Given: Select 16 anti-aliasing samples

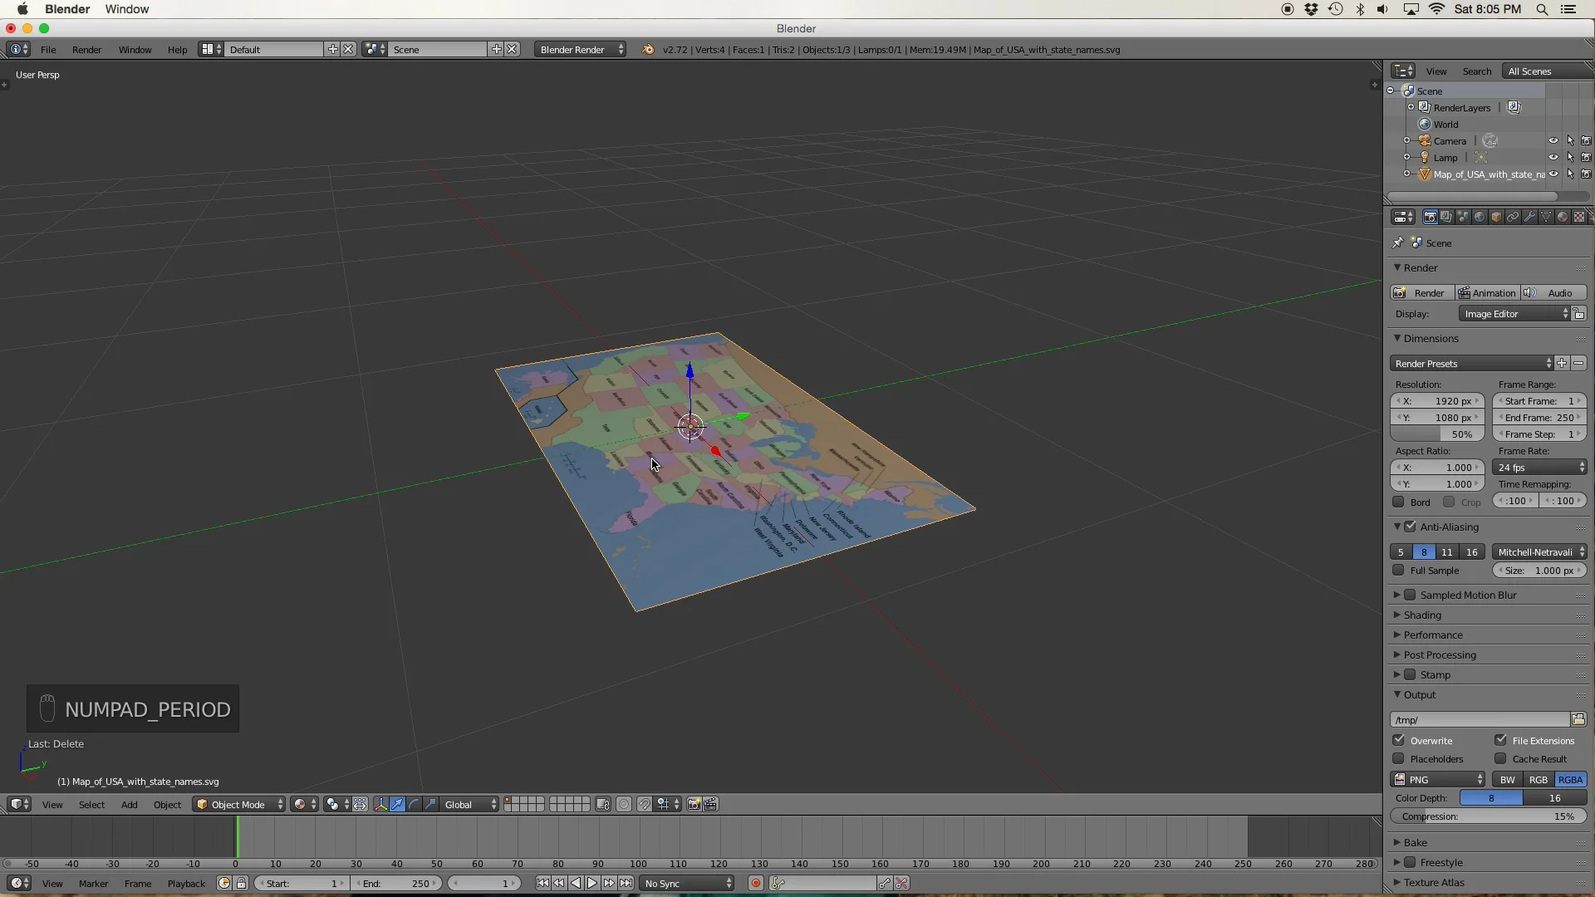Looking at the screenshot, I should click(x=1471, y=551).
